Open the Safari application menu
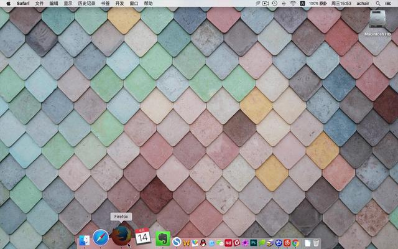Image resolution: width=398 pixels, height=249 pixels. [23, 3]
